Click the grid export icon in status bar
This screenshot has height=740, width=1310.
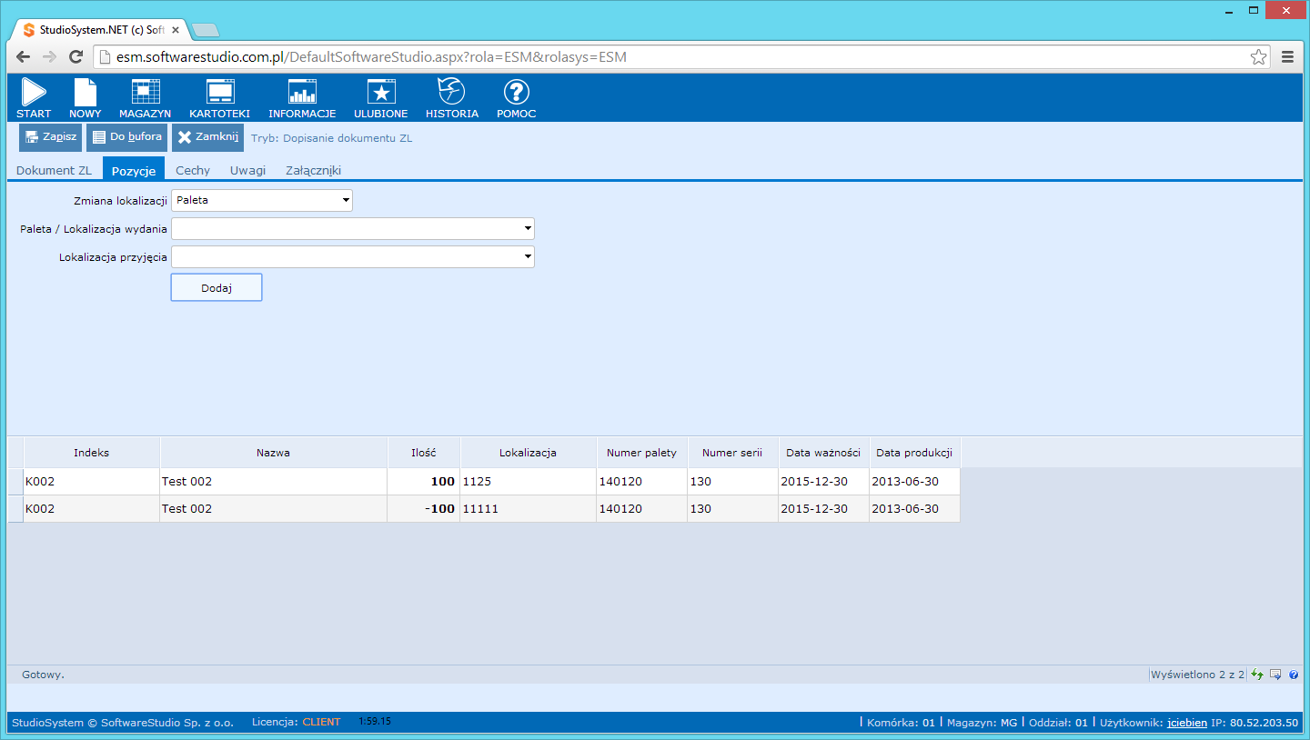pos(1275,675)
